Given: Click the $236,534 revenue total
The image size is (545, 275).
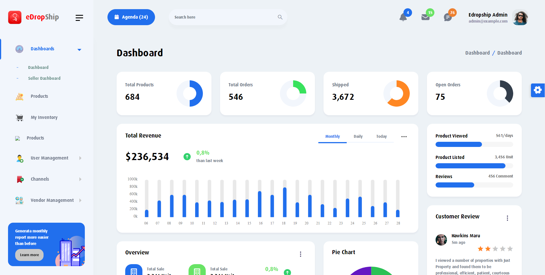Looking at the screenshot, I should coord(147,157).
